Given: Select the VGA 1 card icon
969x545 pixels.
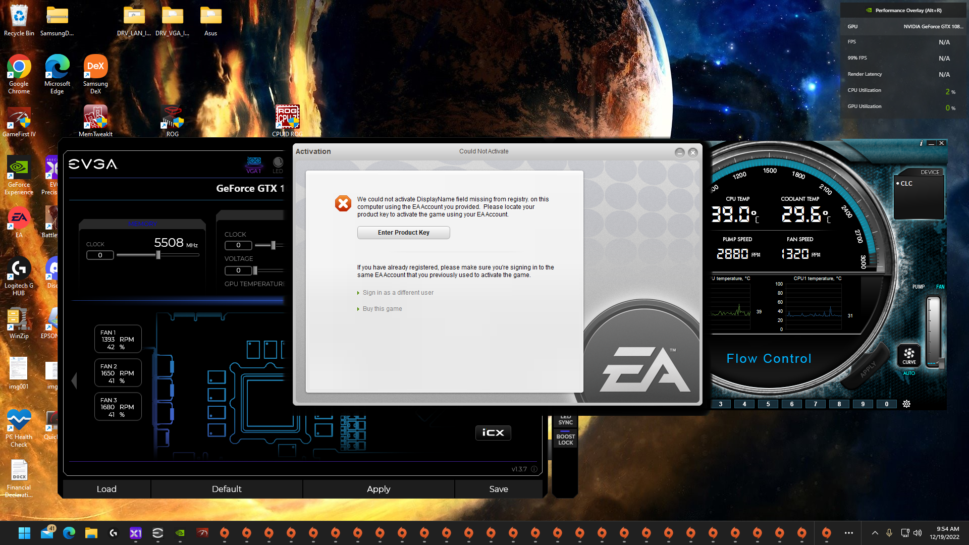Looking at the screenshot, I should click(x=254, y=163).
